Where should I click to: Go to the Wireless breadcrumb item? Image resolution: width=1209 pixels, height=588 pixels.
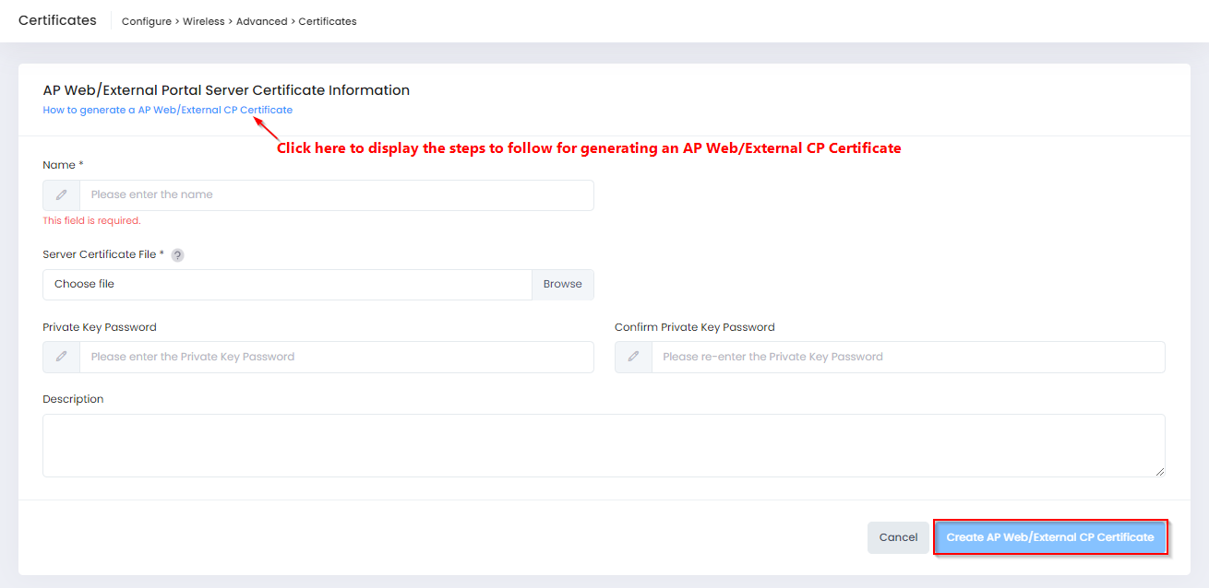coord(204,21)
